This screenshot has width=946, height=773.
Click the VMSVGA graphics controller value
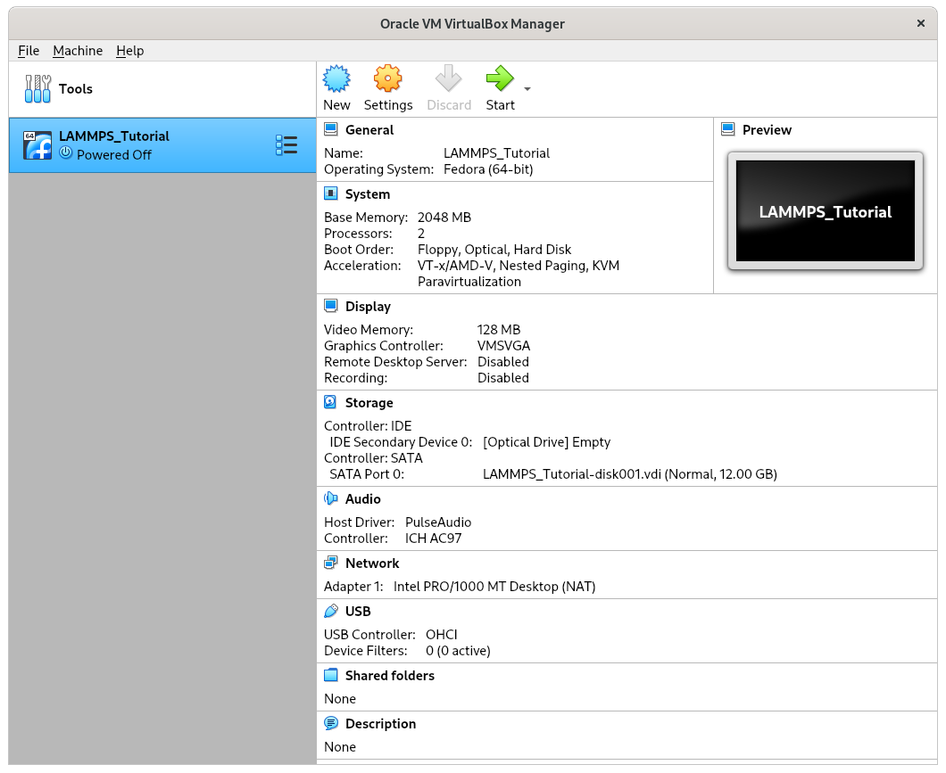click(503, 347)
